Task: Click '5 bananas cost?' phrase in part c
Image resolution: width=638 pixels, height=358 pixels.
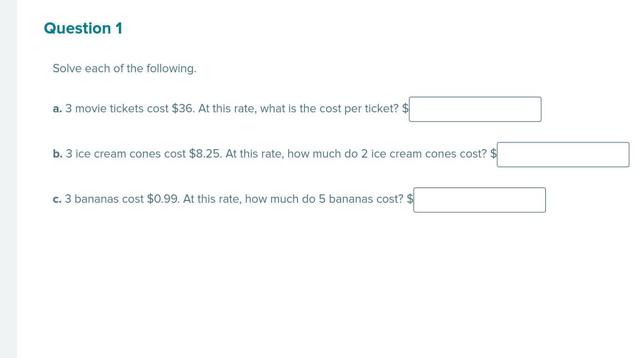Action: point(361,199)
